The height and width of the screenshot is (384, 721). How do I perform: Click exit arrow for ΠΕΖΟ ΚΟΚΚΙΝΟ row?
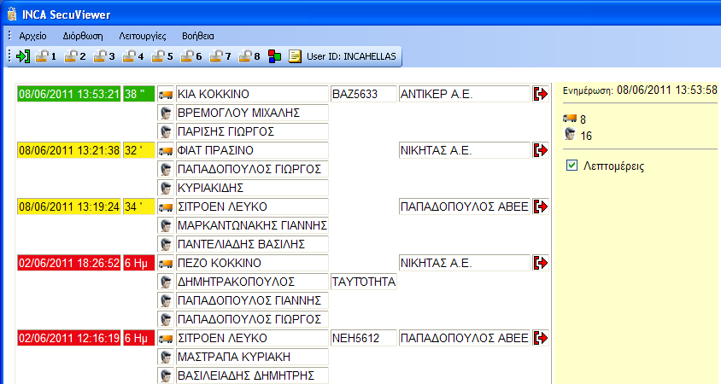[x=541, y=263]
